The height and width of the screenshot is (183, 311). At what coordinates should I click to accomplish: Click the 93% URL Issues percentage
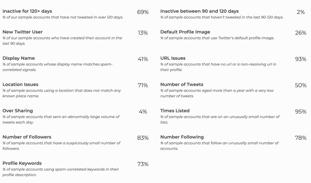pyautogui.click(x=301, y=59)
